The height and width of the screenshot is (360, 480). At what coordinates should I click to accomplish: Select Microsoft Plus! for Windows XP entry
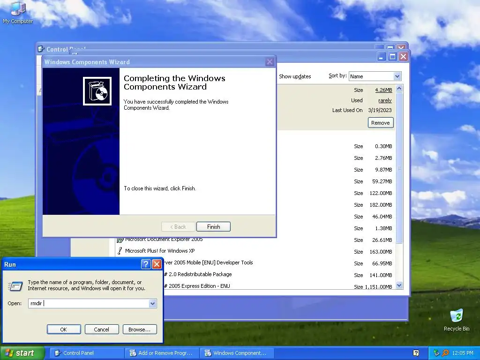(x=160, y=251)
